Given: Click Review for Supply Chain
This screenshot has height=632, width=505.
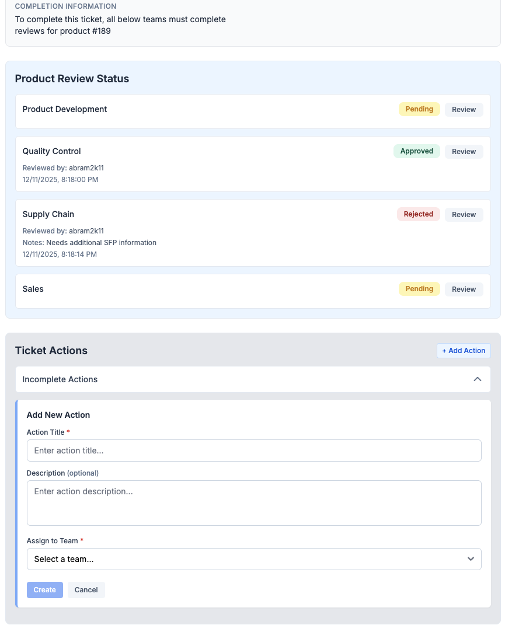Looking at the screenshot, I should pyautogui.click(x=464, y=214).
